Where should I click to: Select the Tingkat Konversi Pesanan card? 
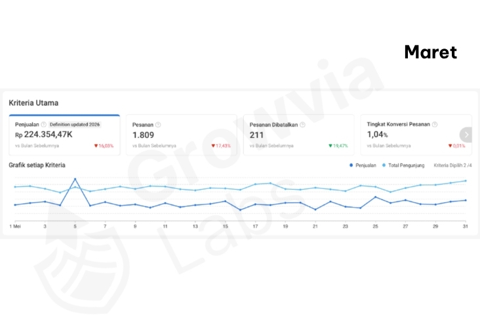point(416,134)
